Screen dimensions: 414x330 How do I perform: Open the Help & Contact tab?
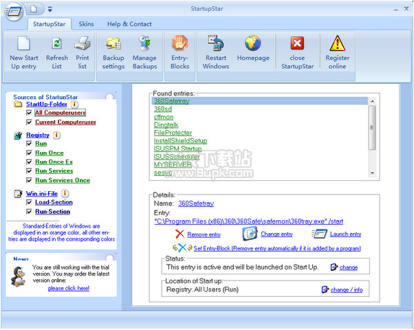pos(129,24)
